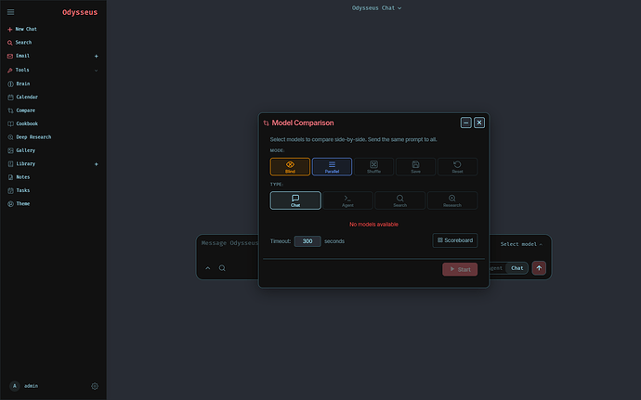The height and width of the screenshot is (400, 641).
Task: Open the Gallery tool
Action: (x=21, y=150)
